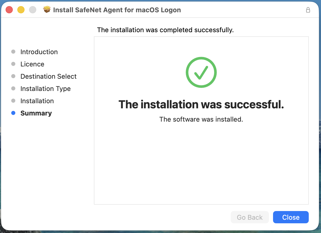Click the grey bullet beside Installation Type
Viewport: 321px width, 233px height.
14,89
